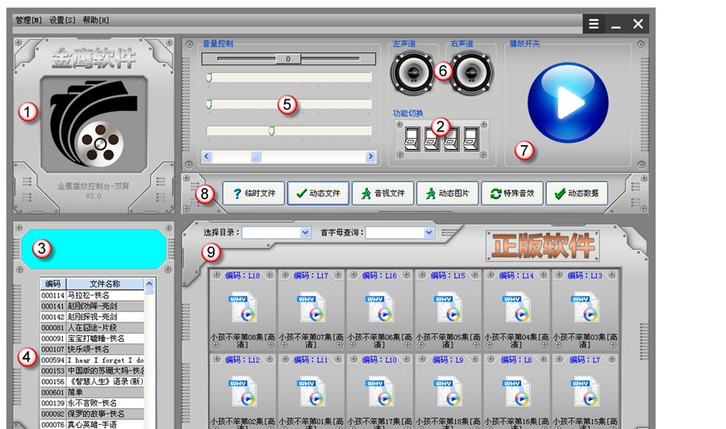This screenshot has width=726, height=429.
Task: Open the hamburger menu icon in title bar
Action: tap(594, 23)
